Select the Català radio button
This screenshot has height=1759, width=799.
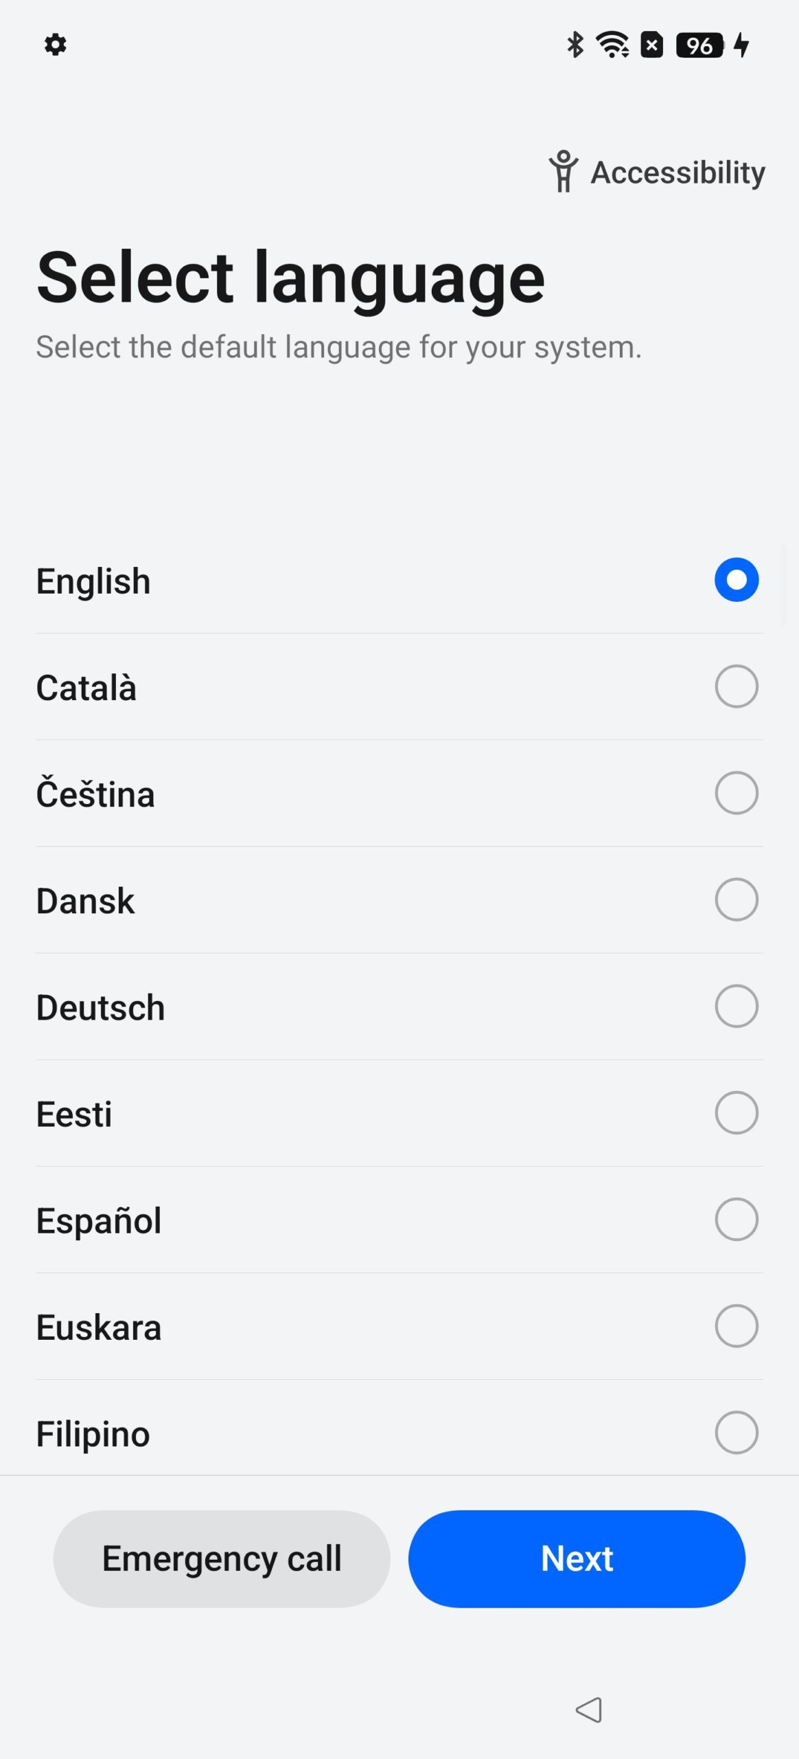[x=736, y=686]
